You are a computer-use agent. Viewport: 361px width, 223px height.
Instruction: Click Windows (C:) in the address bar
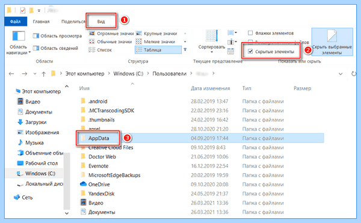click(x=128, y=73)
